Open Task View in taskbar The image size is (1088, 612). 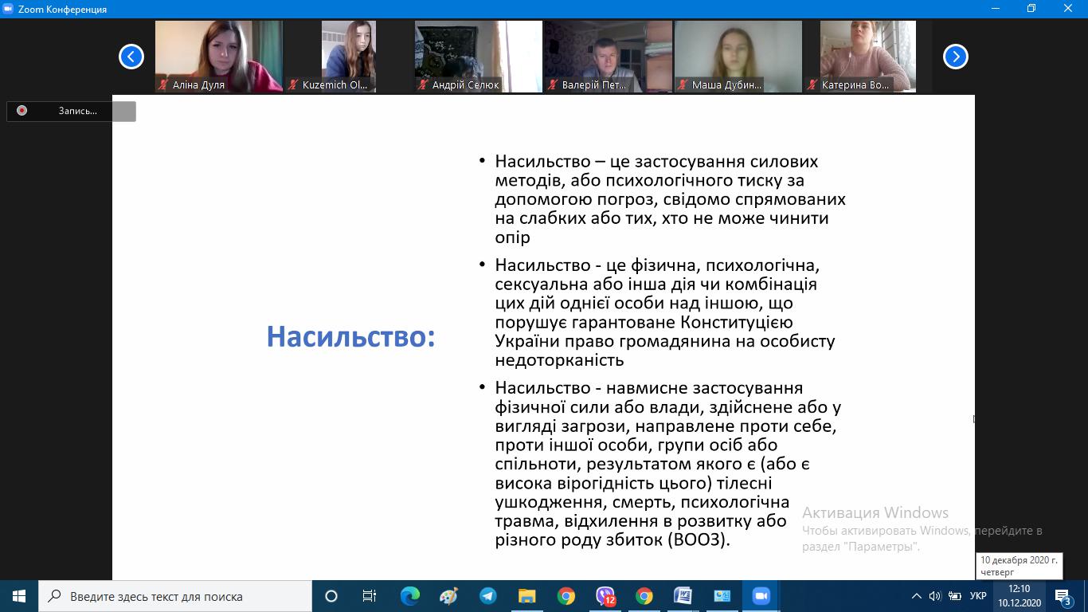(x=370, y=596)
